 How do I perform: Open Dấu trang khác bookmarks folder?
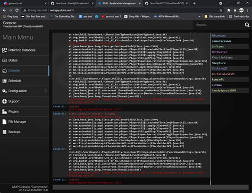[215, 16]
